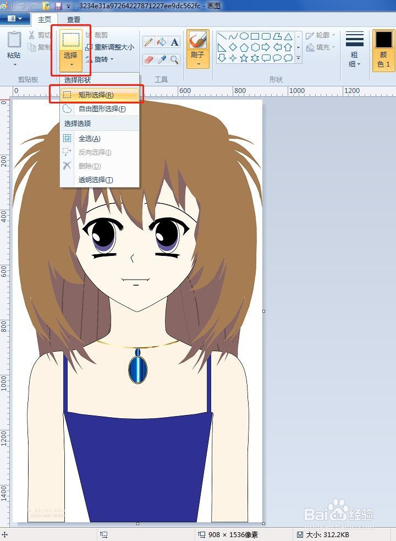Choose the pentagon shape
The image size is (396, 541).
(244, 47)
